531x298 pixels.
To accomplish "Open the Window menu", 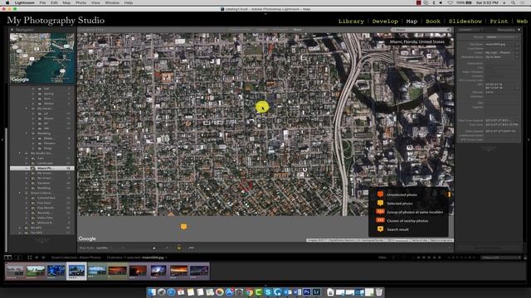I will pos(112,2).
